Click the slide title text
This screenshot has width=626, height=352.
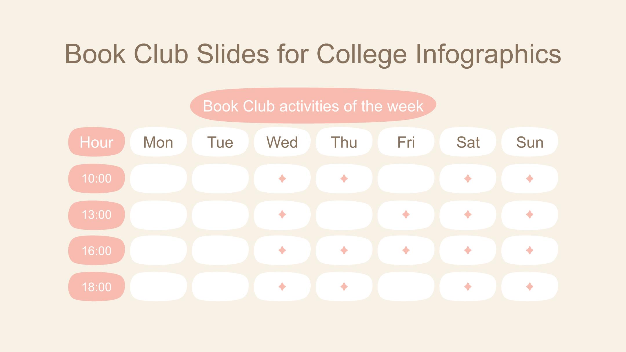coord(313,54)
